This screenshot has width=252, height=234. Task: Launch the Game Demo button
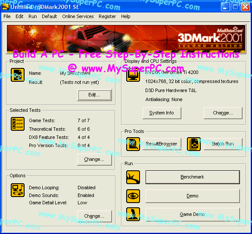pyautogui.click(x=193, y=214)
